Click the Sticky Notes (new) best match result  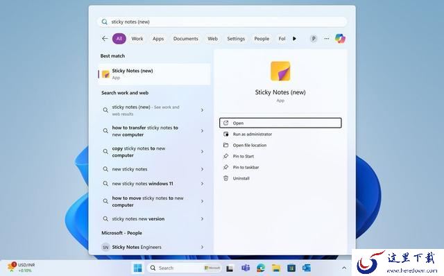[154, 74]
